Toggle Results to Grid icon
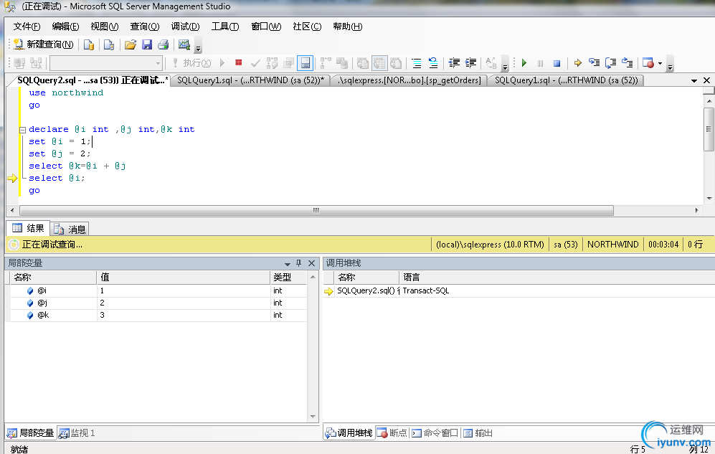 [x=379, y=63]
